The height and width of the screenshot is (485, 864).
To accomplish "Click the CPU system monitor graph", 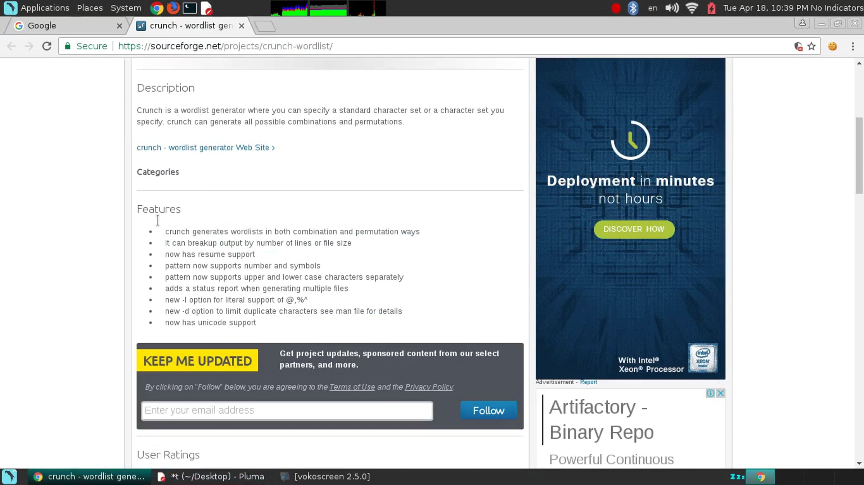I will [x=289, y=8].
